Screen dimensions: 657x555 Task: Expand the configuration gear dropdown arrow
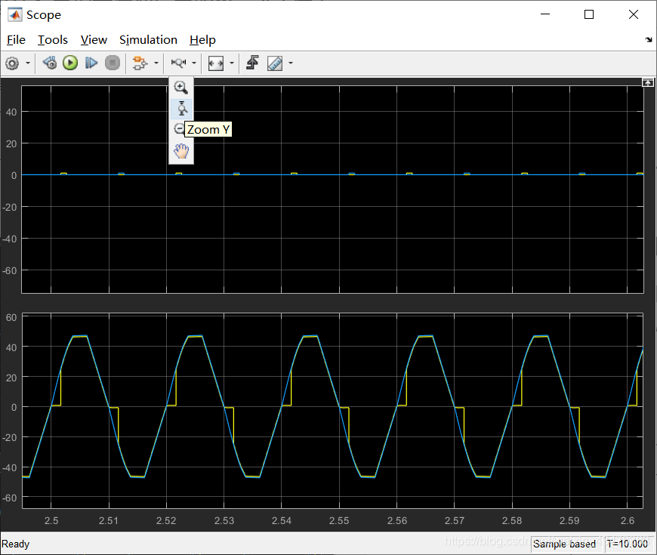click(28, 63)
